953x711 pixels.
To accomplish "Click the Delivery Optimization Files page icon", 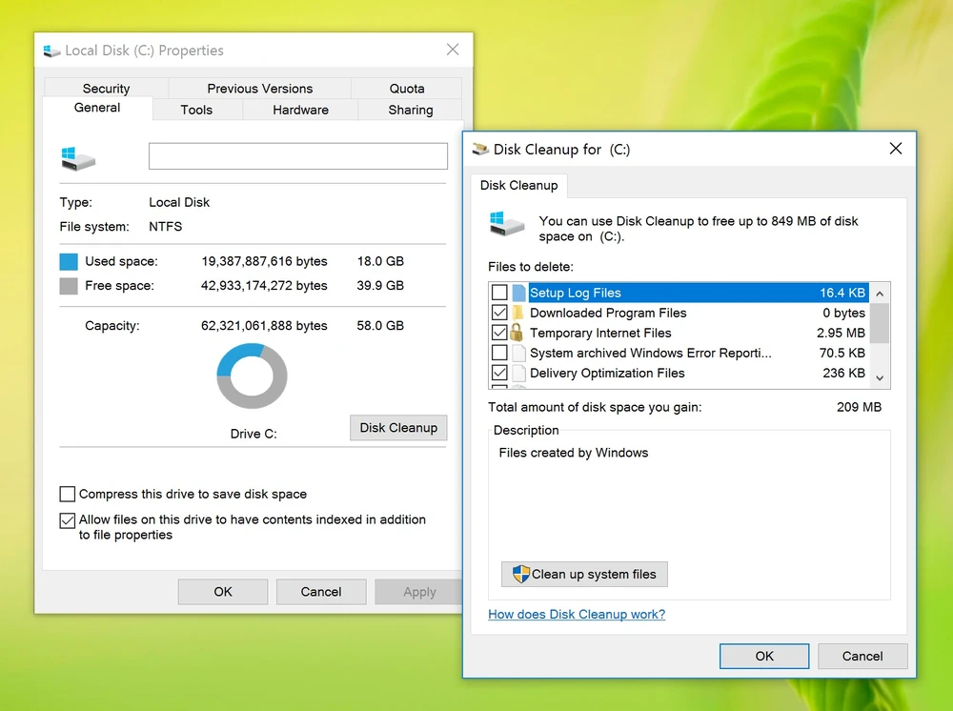I will click(518, 373).
